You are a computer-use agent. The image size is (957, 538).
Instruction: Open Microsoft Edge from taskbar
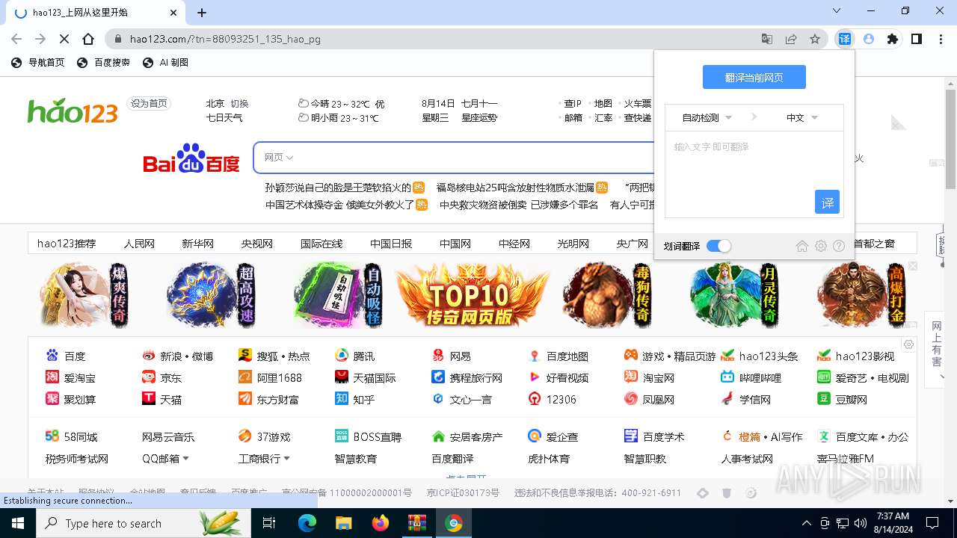pyautogui.click(x=307, y=523)
